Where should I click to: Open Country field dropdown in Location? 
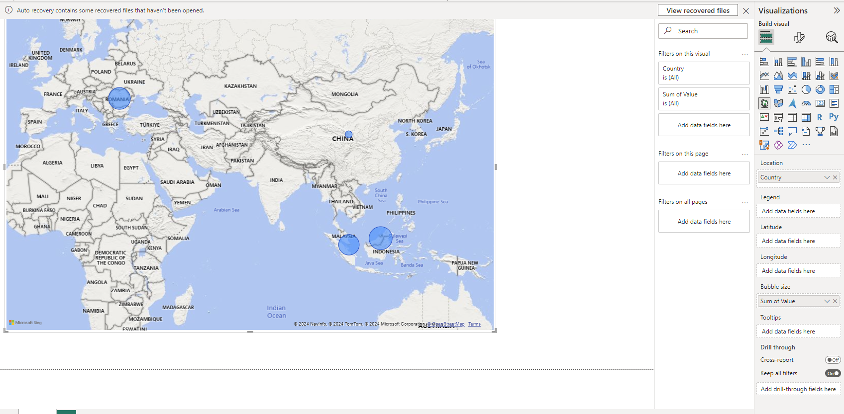pos(827,177)
